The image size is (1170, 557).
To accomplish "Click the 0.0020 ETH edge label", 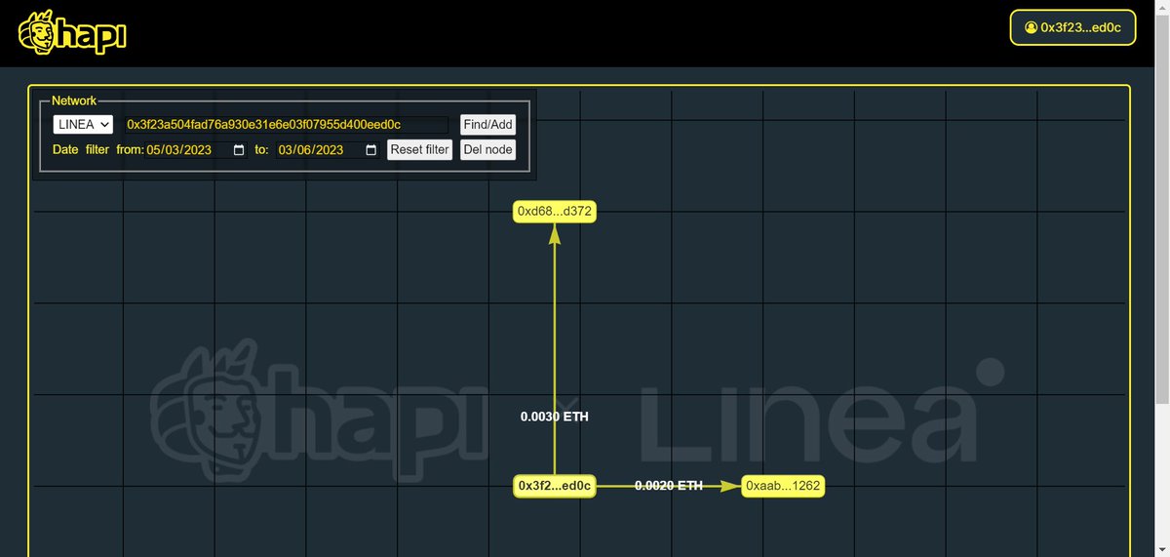I will coord(669,486).
